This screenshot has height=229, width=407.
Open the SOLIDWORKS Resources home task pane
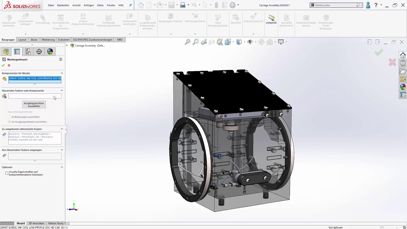[403, 55]
